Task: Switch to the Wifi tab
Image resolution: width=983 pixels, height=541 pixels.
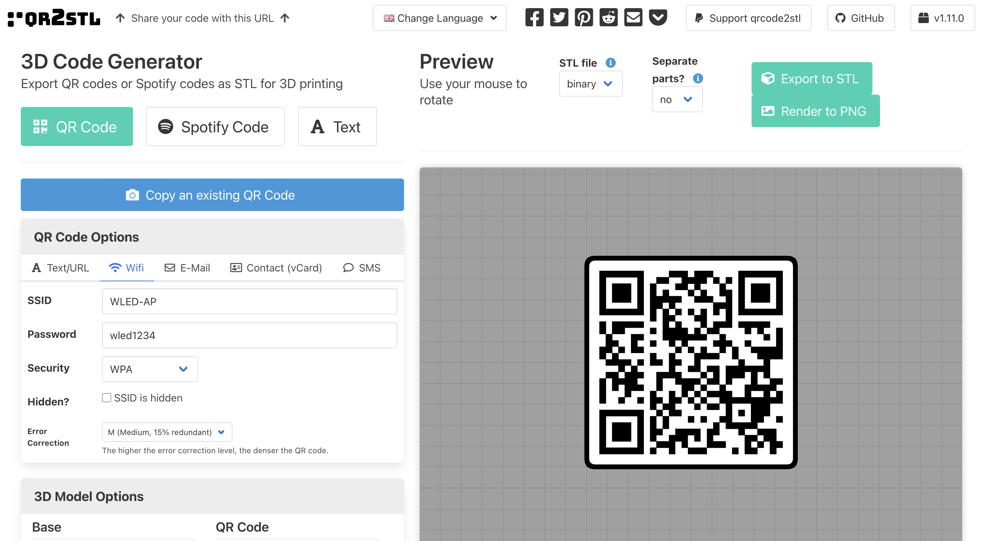Action: [127, 268]
